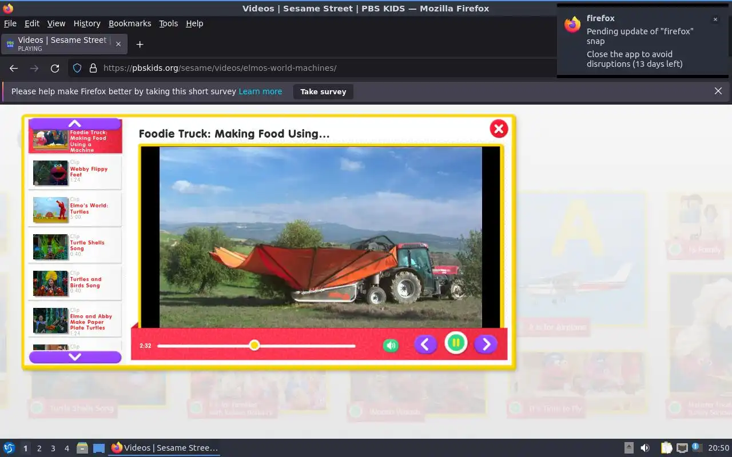Image resolution: width=732 pixels, height=457 pixels.
Task: Play the Elmo's World: Turtles clip
Action: pyautogui.click(x=75, y=209)
